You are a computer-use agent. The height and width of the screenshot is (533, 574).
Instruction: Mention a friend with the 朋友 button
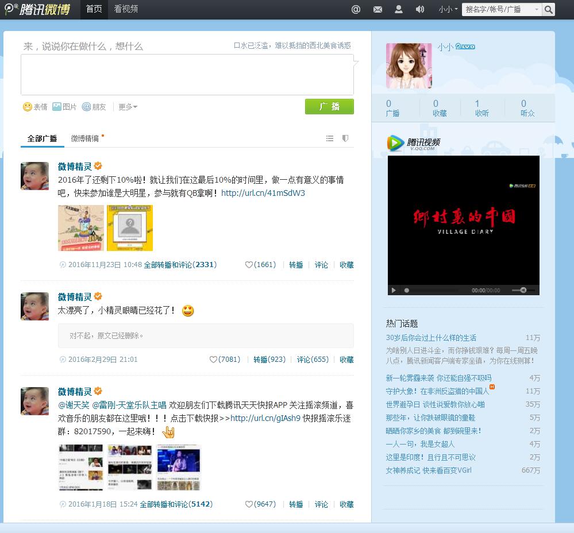click(94, 107)
